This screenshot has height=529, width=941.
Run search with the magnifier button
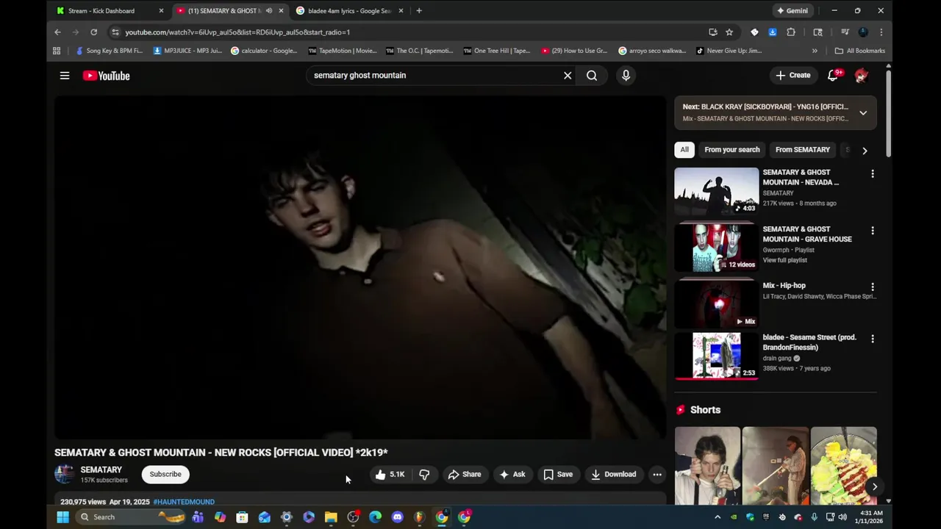point(592,76)
